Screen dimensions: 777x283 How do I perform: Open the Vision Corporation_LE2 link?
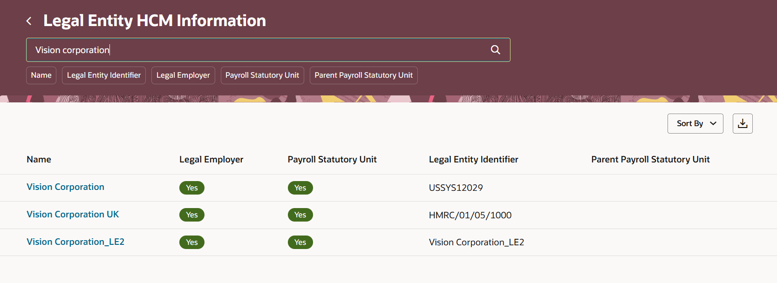75,242
